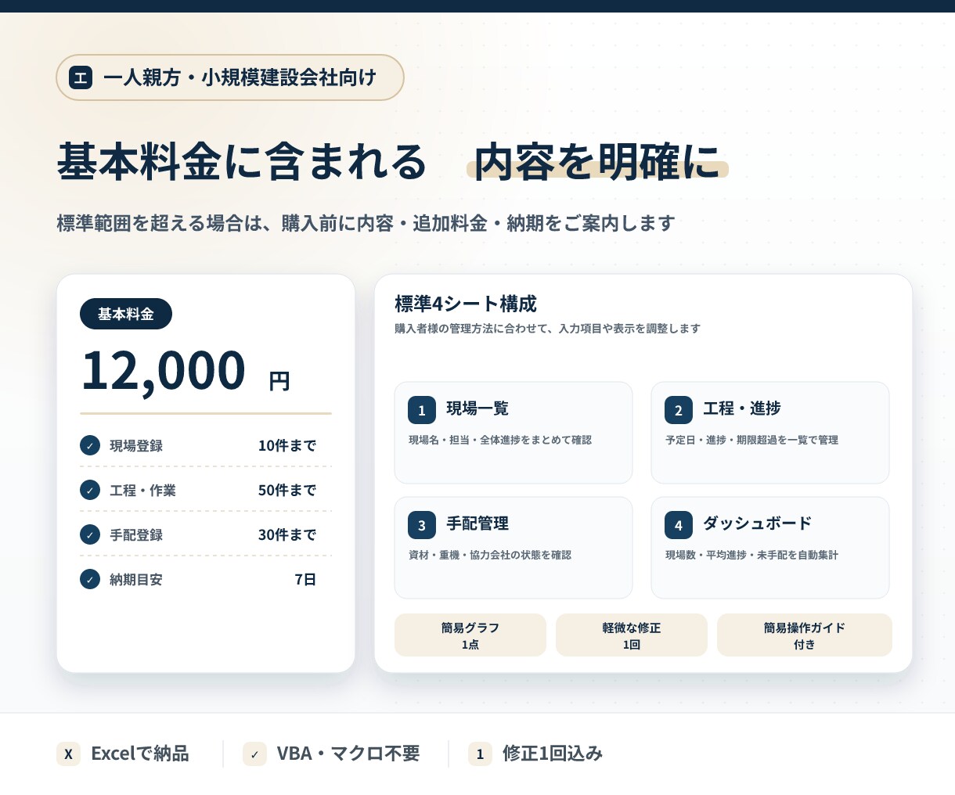
Task: Click the 50件まで value
Action: (287, 490)
